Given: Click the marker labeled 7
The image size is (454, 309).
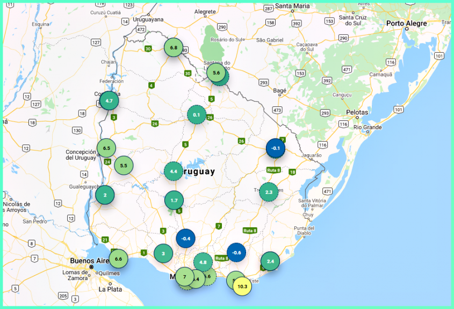Looking at the screenshot, I should [184, 277].
